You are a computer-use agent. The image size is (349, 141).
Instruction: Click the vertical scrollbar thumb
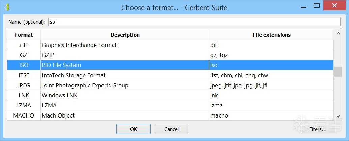point(338,72)
